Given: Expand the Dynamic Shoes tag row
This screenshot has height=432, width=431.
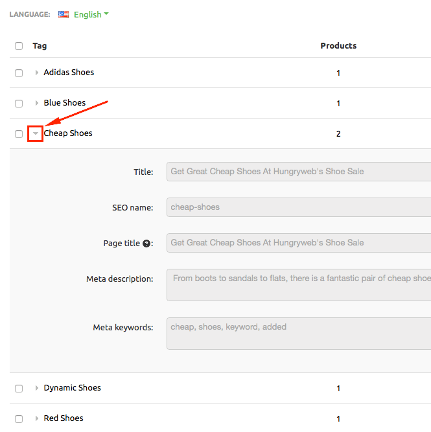Looking at the screenshot, I should (x=36, y=388).
